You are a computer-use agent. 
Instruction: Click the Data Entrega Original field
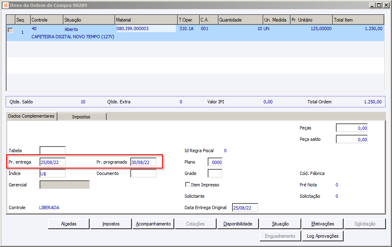pos(245,208)
